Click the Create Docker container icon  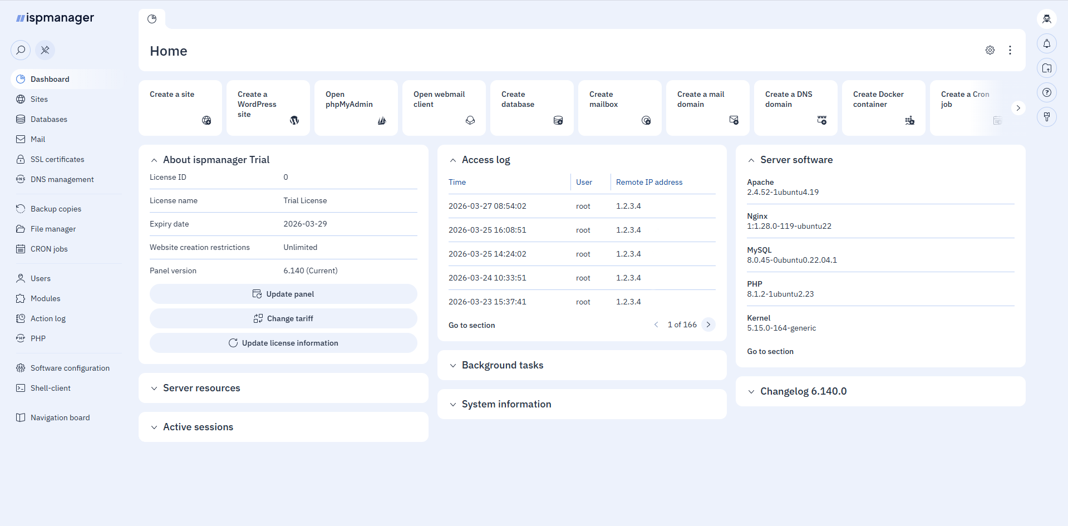tap(910, 120)
